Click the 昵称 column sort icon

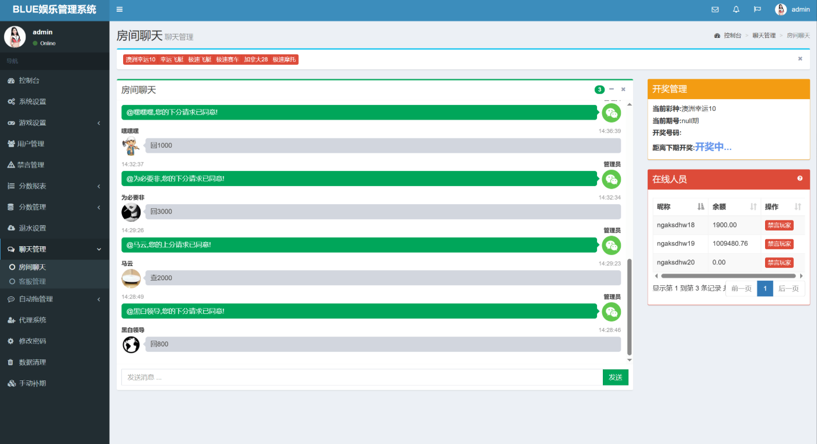tap(700, 207)
